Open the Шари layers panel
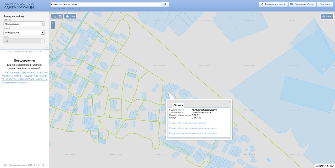The height and width of the screenshot is (168, 335). tap(327, 16)
